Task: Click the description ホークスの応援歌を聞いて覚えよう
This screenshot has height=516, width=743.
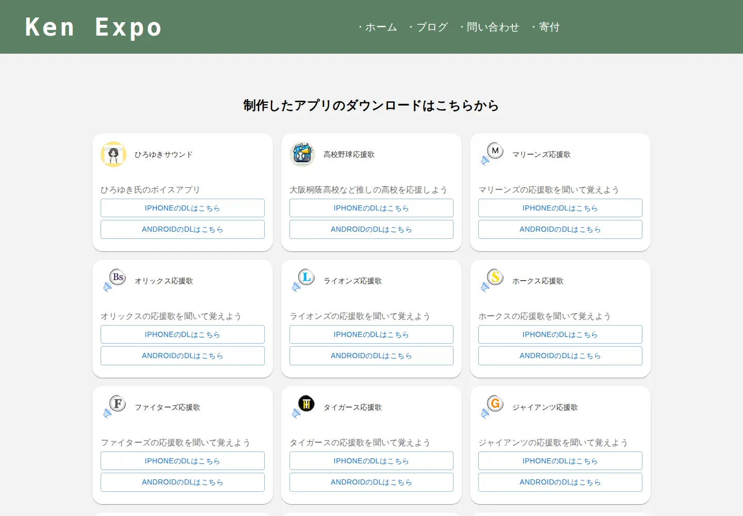Action: pos(544,316)
